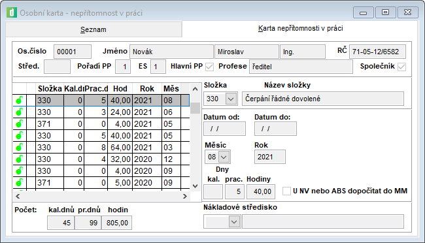This screenshot has width=425, height=243.
Task: Click the Datum do field
Action: click(x=275, y=129)
